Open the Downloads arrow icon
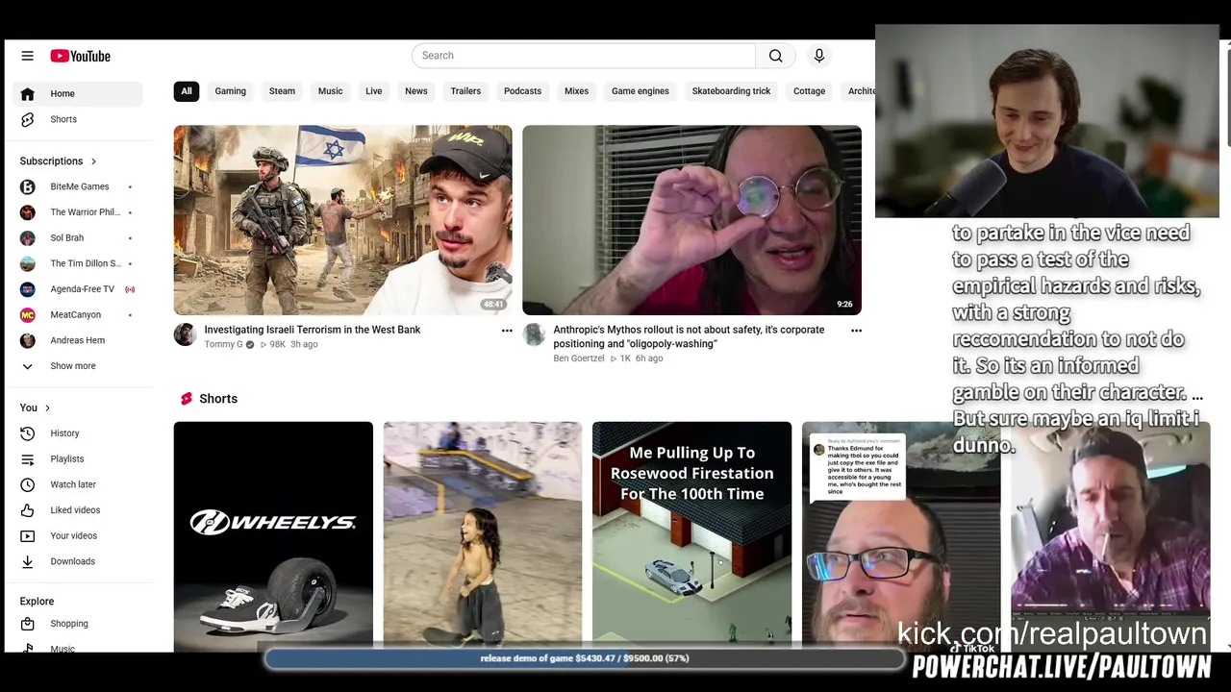 point(27,561)
